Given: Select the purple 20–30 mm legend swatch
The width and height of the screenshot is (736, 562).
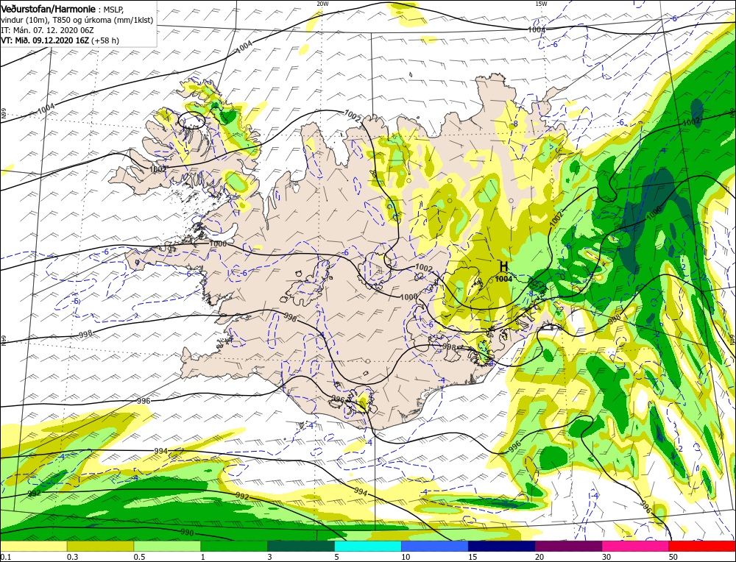Looking at the screenshot, I should [x=568, y=546].
